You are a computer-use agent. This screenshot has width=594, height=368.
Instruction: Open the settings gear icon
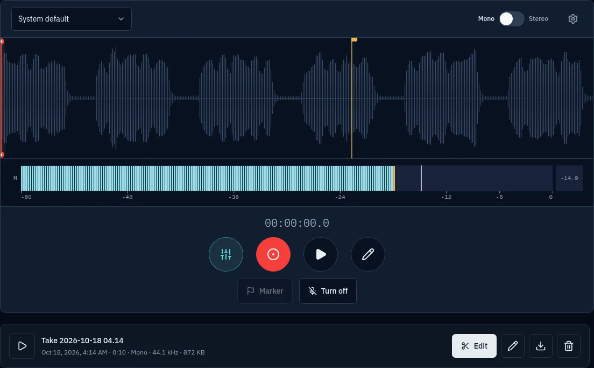point(573,19)
